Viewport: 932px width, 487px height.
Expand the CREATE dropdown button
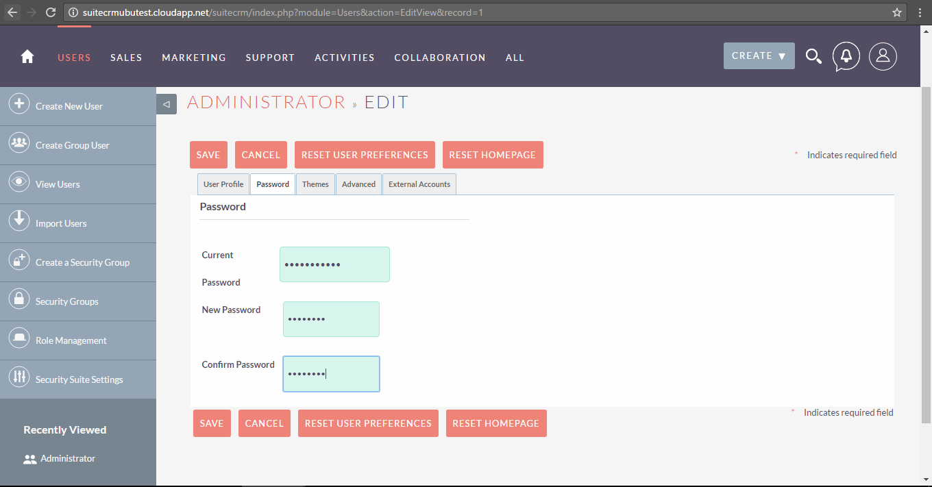(759, 56)
